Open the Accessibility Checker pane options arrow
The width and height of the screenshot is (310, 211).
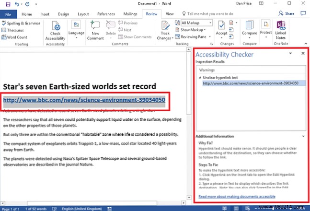pyautogui.click(x=290, y=53)
